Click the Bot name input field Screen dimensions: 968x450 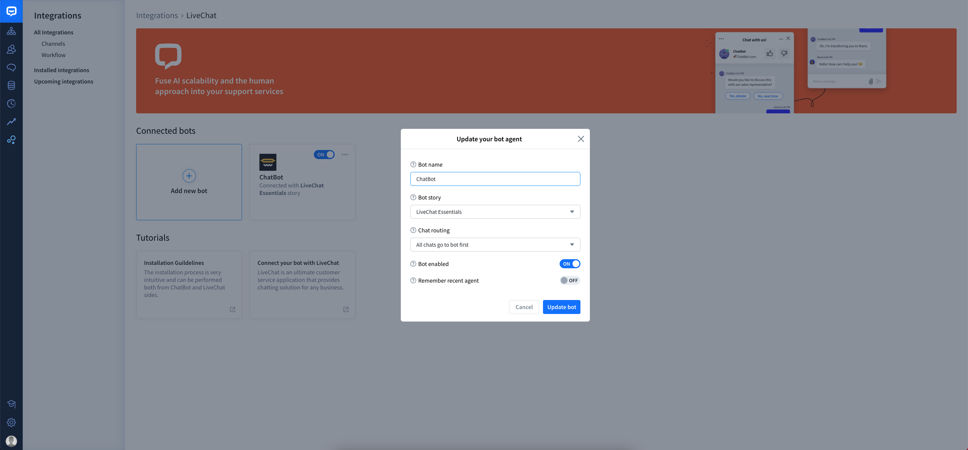[495, 179]
